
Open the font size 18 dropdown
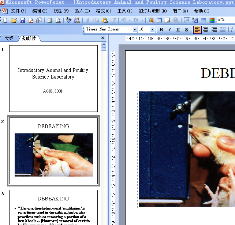click(x=152, y=30)
